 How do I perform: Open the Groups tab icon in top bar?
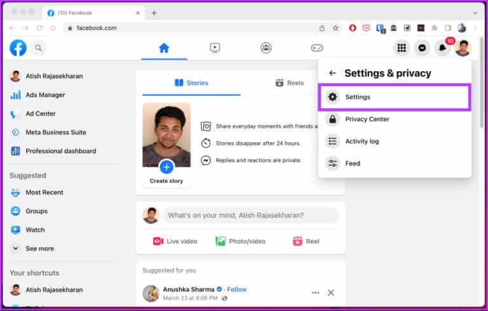pyautogui.click(x=266, y=48)
